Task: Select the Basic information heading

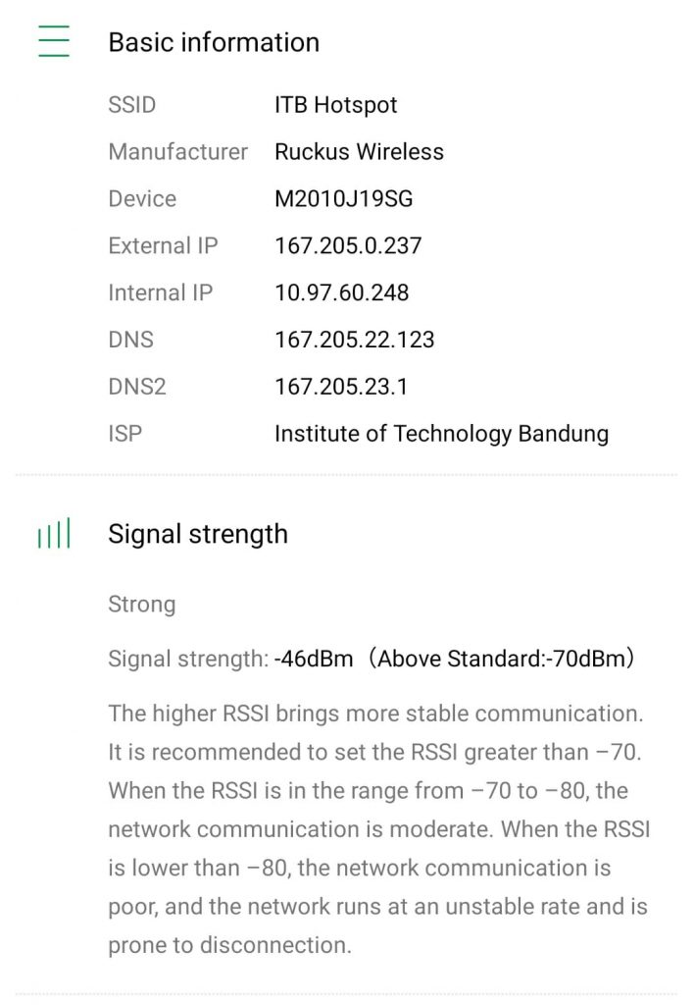Action: [214, 42]
